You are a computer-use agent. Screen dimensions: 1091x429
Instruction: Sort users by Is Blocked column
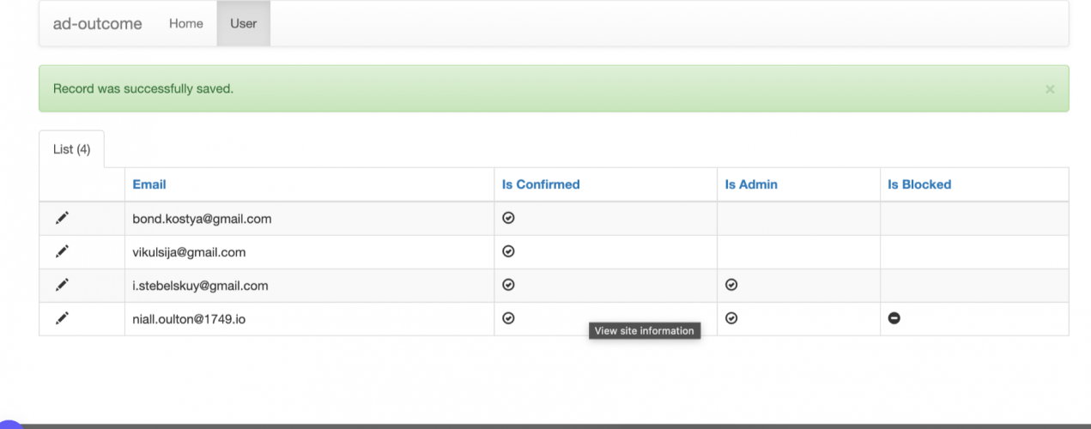coord(919,184)
